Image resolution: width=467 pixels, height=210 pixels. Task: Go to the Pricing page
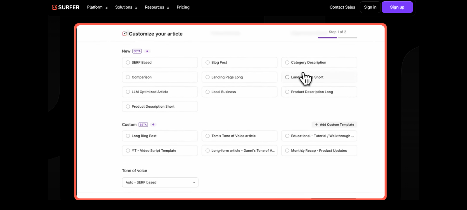pos(183,7)
